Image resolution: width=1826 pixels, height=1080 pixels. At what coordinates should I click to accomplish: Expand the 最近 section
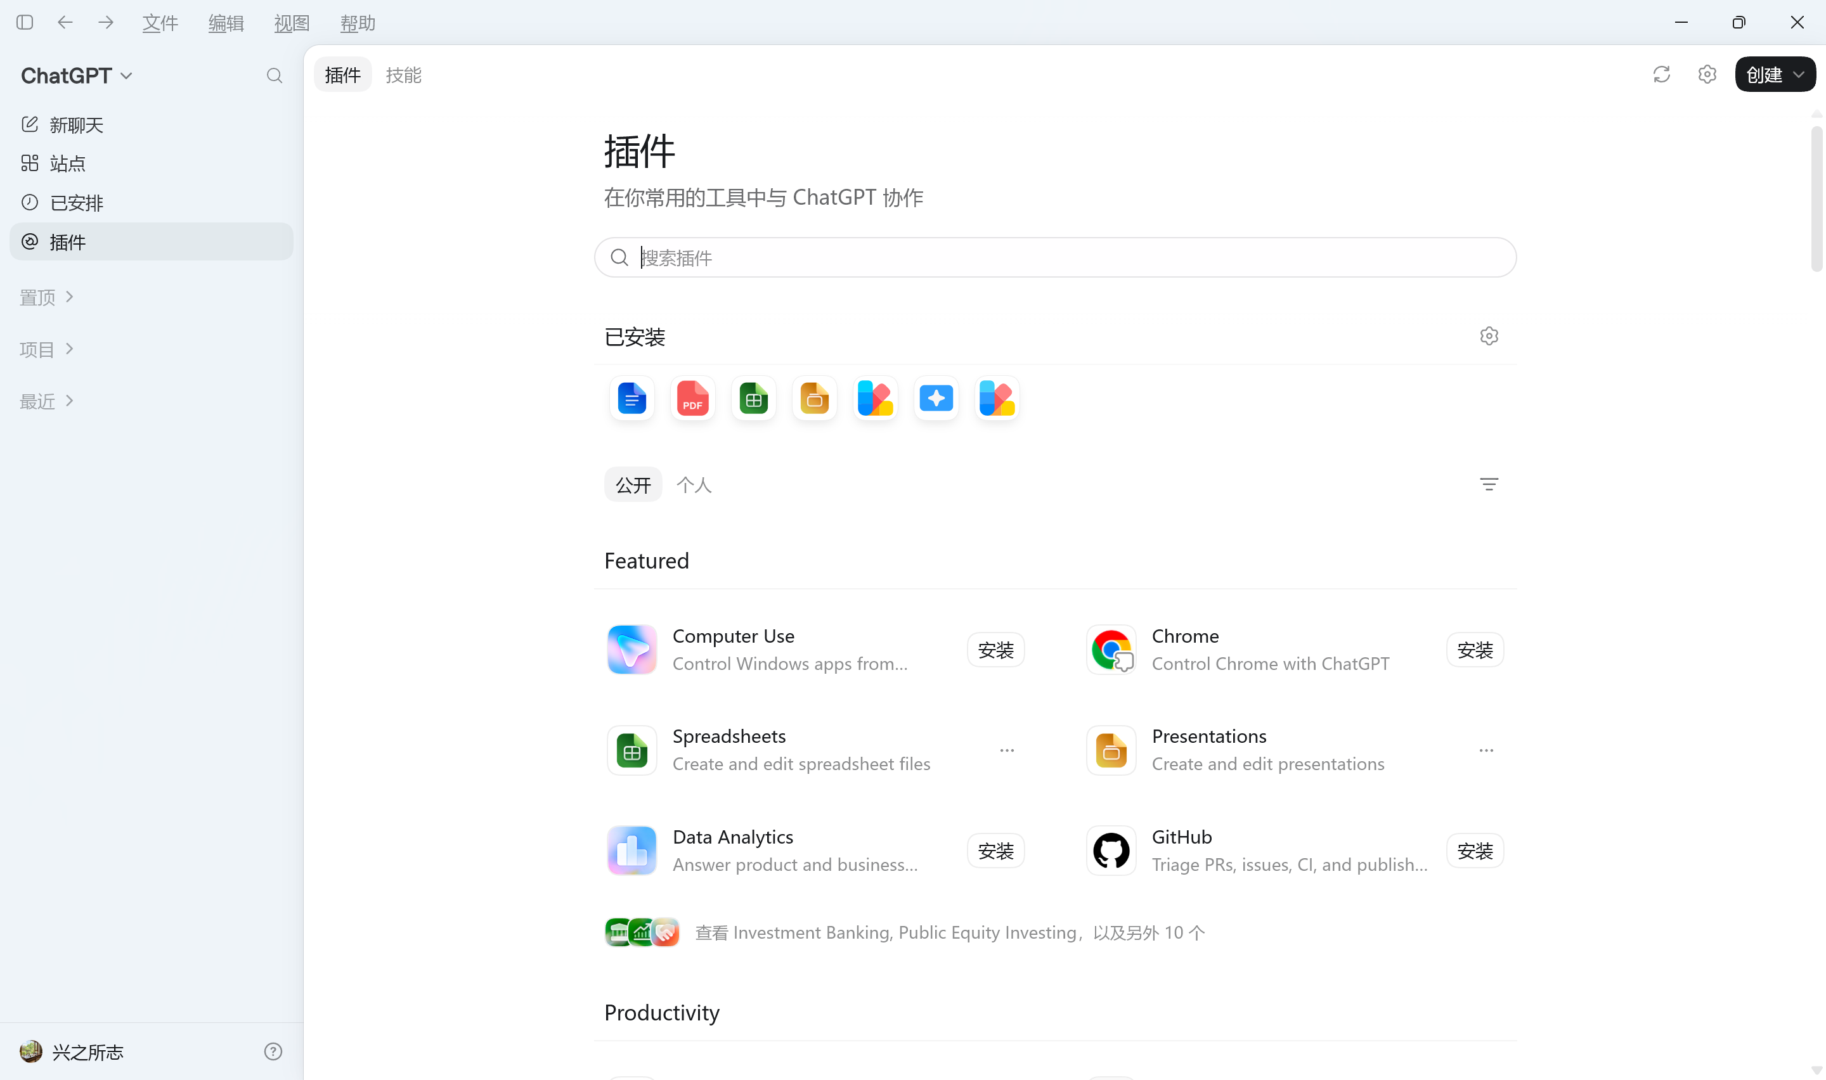click(x=46, y=401)
